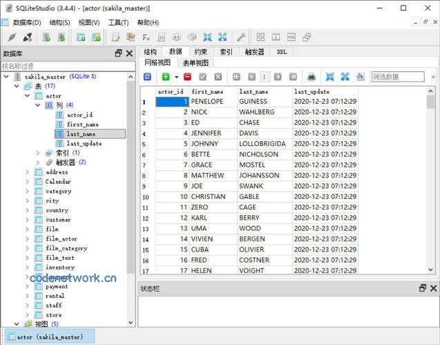Open the 工具(T) menu
Screen dimensions: 440x345
point(118,22)
